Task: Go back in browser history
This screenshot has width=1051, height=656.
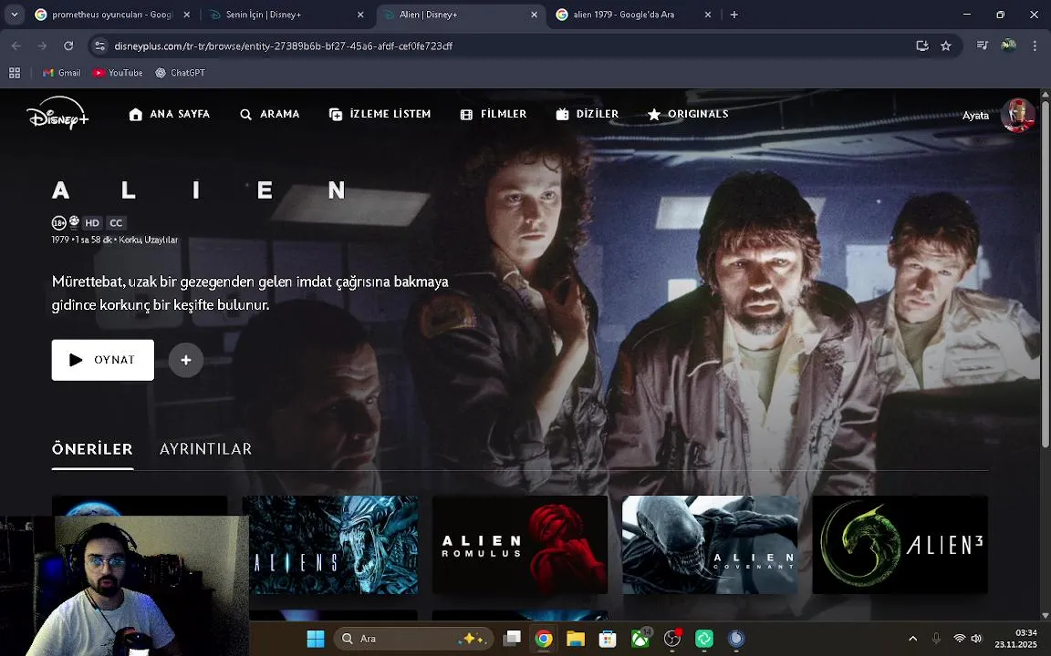Action: click(x=16, y=46)
